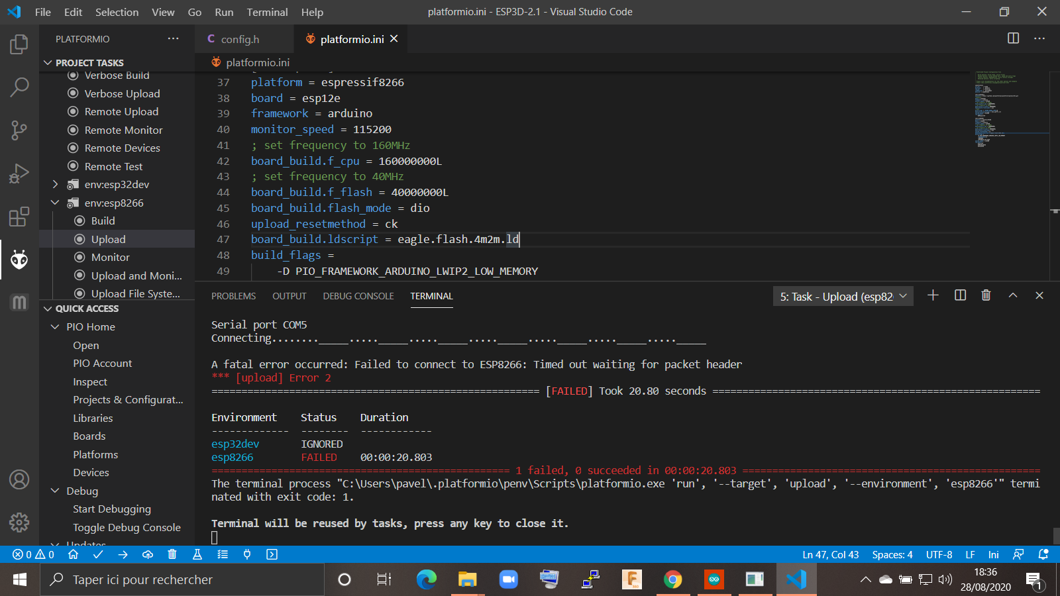This screenshot has width=1060, height=596.
Task: Open the Accounts icon in activity bar
Action: point(19,479)
